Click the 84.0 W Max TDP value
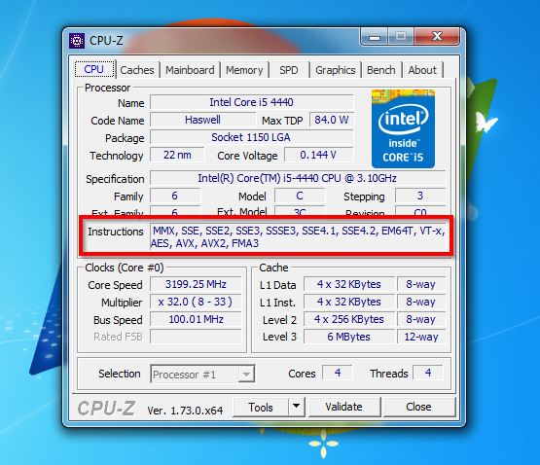 [332, 120]
